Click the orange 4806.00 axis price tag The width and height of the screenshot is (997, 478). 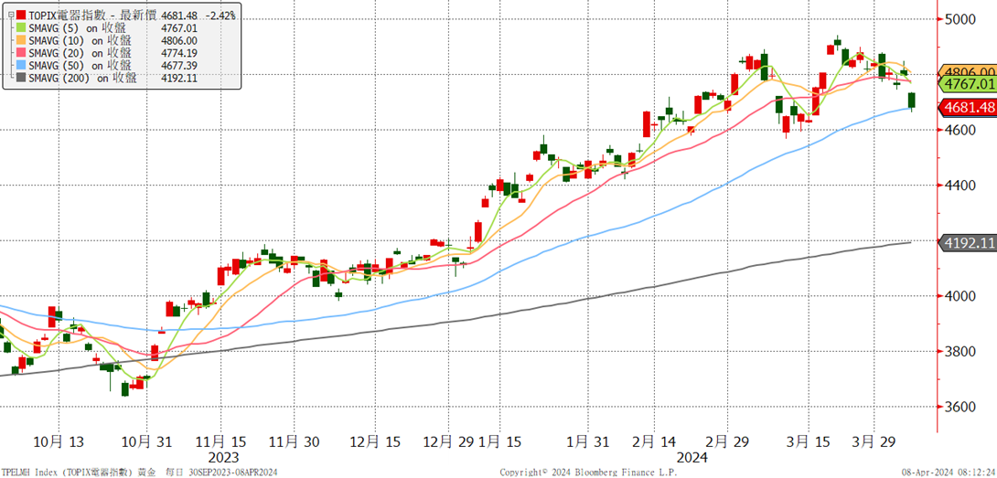coord(968,72)
